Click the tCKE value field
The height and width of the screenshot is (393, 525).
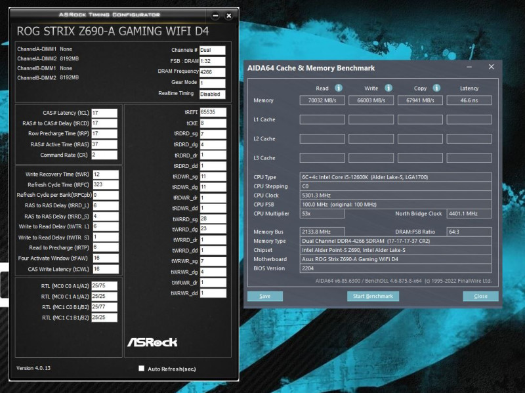[x=213, y=123]
